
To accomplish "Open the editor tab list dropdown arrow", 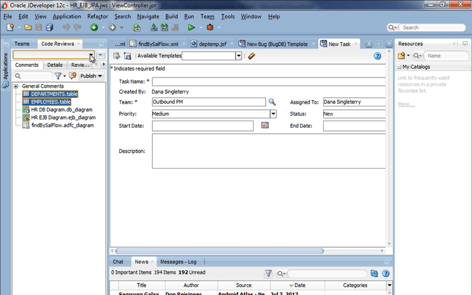I will pyautogui.click(x=389, y=44).
